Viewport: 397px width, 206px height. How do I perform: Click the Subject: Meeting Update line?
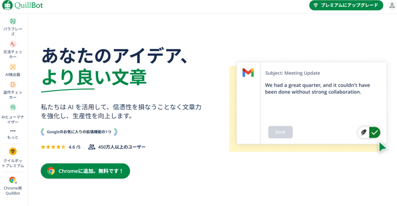pyautogui.click(x=293, y=73)
